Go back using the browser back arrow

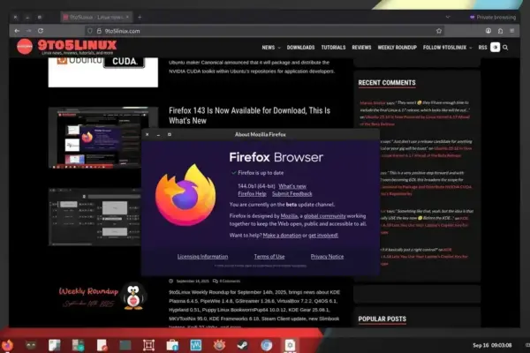point(17,31)
